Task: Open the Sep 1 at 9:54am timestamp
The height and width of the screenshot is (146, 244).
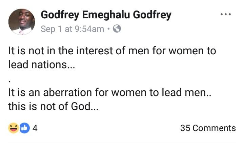Action: (72, 29)
